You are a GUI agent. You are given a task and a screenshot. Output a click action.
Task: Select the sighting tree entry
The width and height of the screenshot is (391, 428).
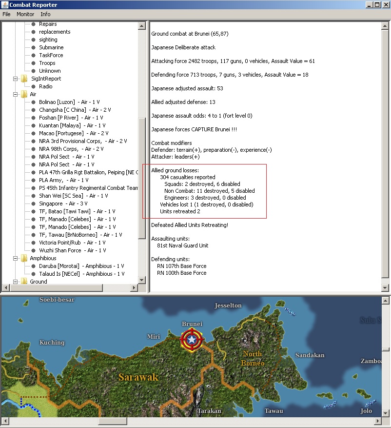48,40
